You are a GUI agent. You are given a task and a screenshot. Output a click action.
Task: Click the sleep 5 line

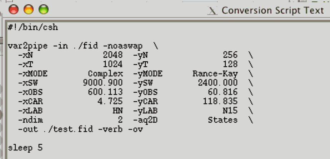pos(25,148)
